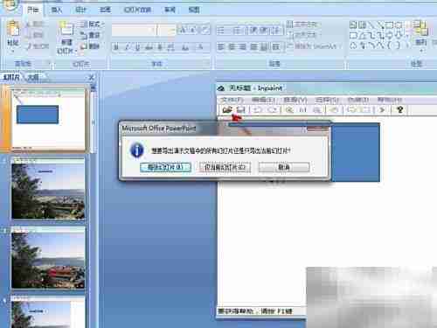Select the third slide thumbnail with red roofs

tap(48, 258)
